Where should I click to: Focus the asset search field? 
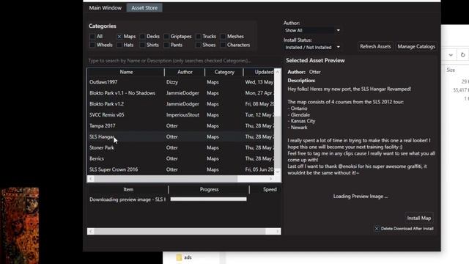[184, 61]
